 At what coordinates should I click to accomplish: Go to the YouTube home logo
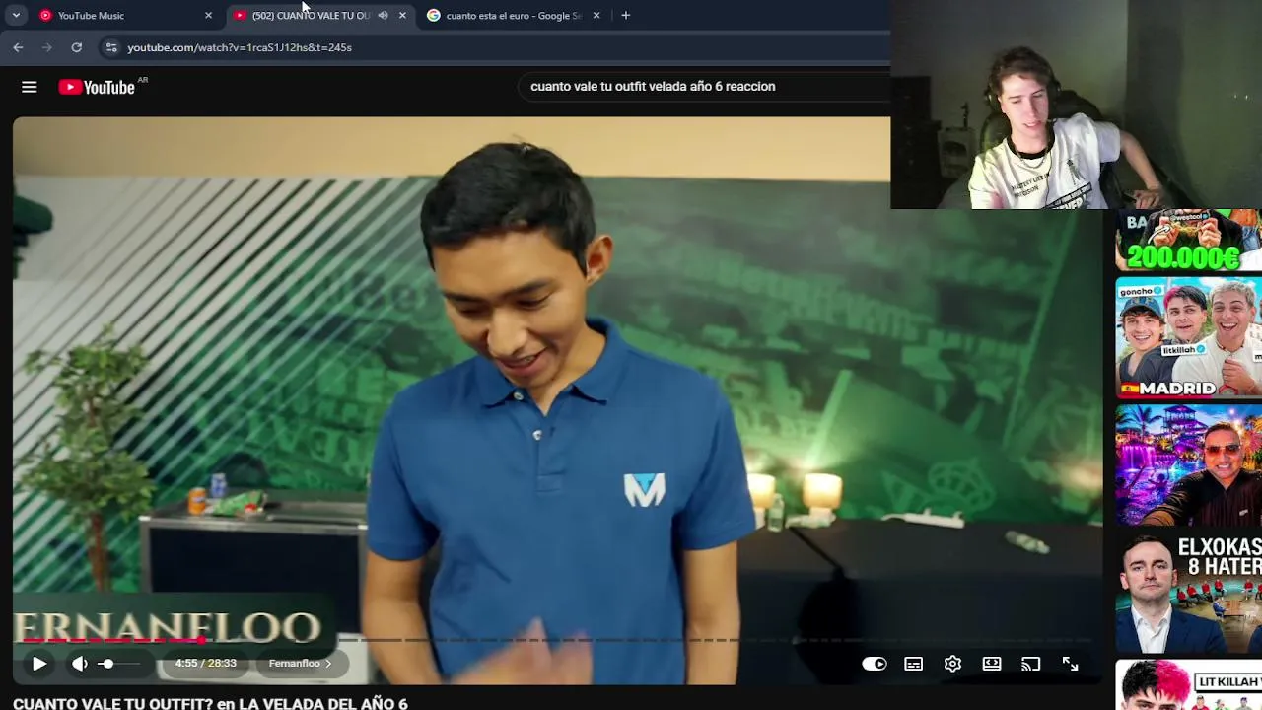click(x=97, y=87)
